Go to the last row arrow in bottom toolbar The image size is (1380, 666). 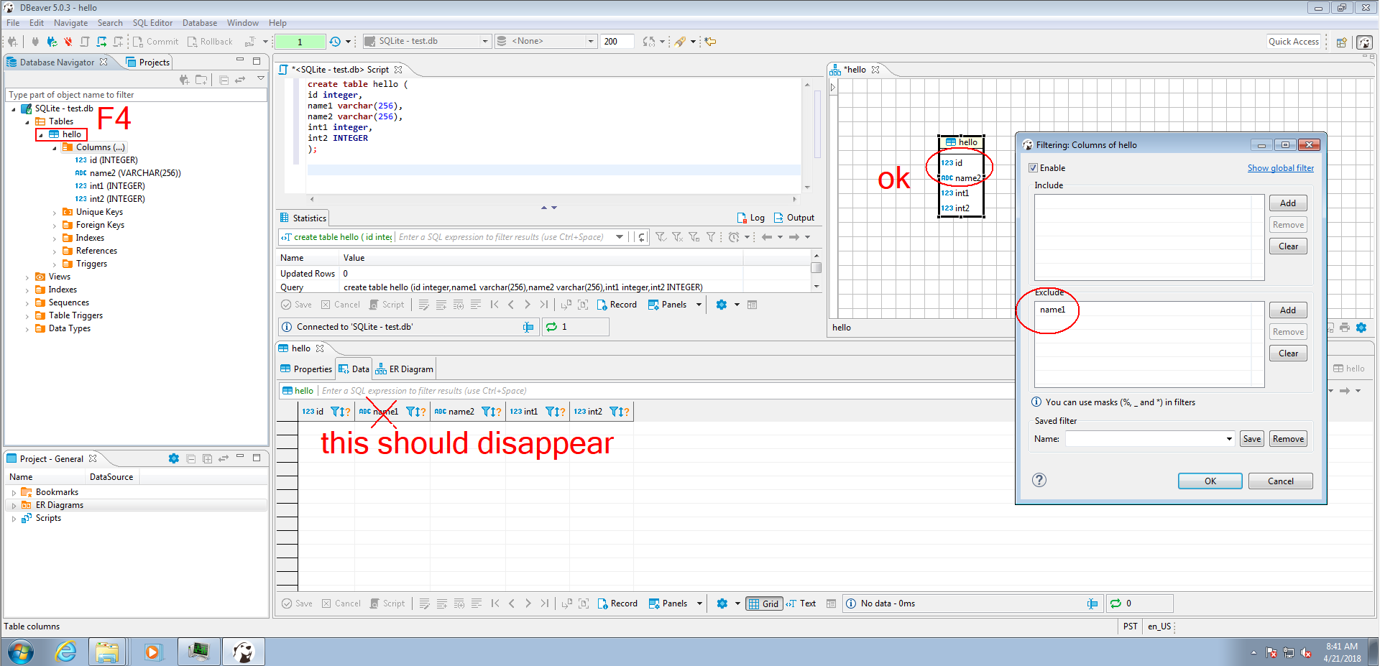point(544,603)
